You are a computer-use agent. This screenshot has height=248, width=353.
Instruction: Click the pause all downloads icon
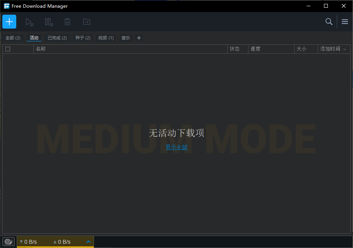click(49, 22)
